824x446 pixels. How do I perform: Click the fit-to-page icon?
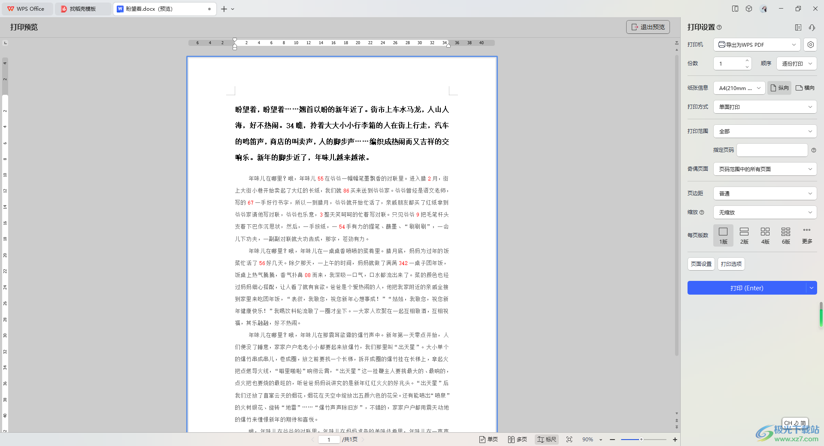570,439
